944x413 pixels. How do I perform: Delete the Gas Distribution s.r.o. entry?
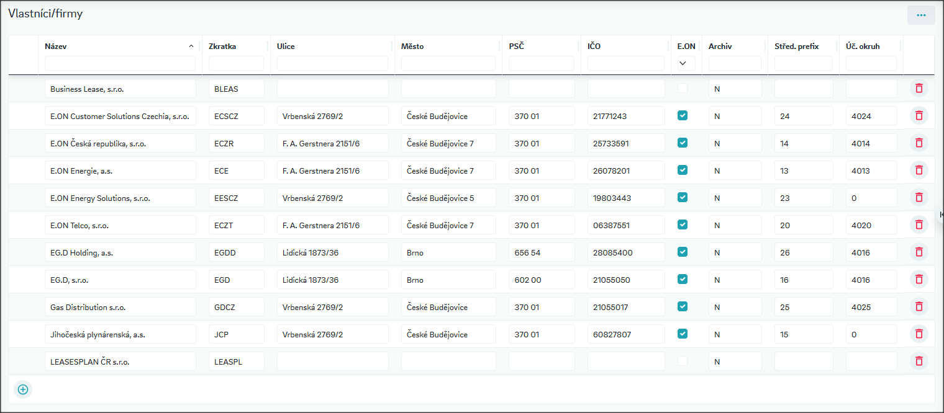point(919,306)
